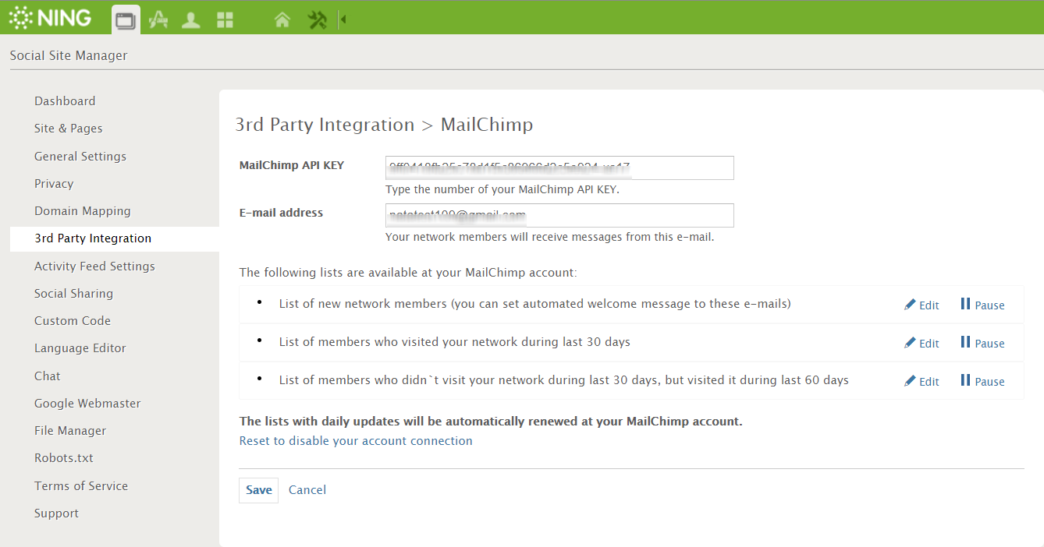This screenshot has width=1044, height=547.
Task: Go to General Settings
Action: point(80,157)
